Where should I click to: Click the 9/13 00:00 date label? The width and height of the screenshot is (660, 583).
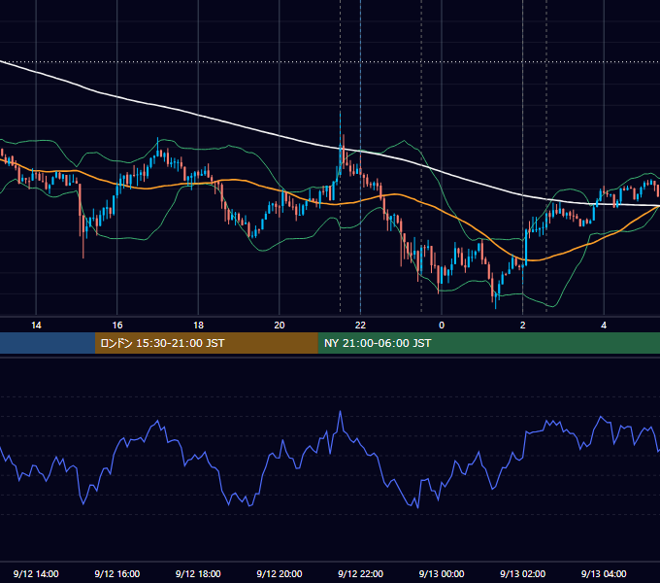442,573
